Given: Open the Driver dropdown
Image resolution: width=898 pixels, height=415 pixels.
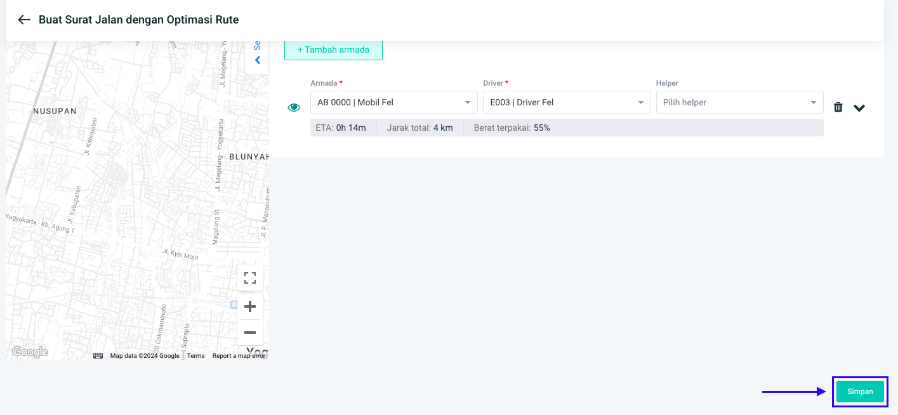Looking at the screenshot, I should [566, 102].
